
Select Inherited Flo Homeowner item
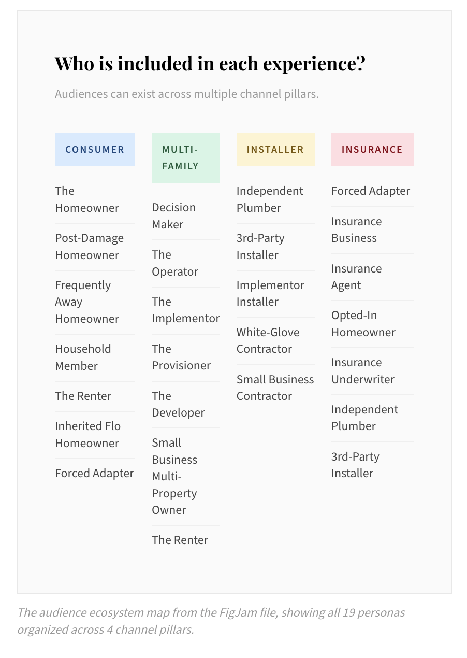tap(88, 435)
